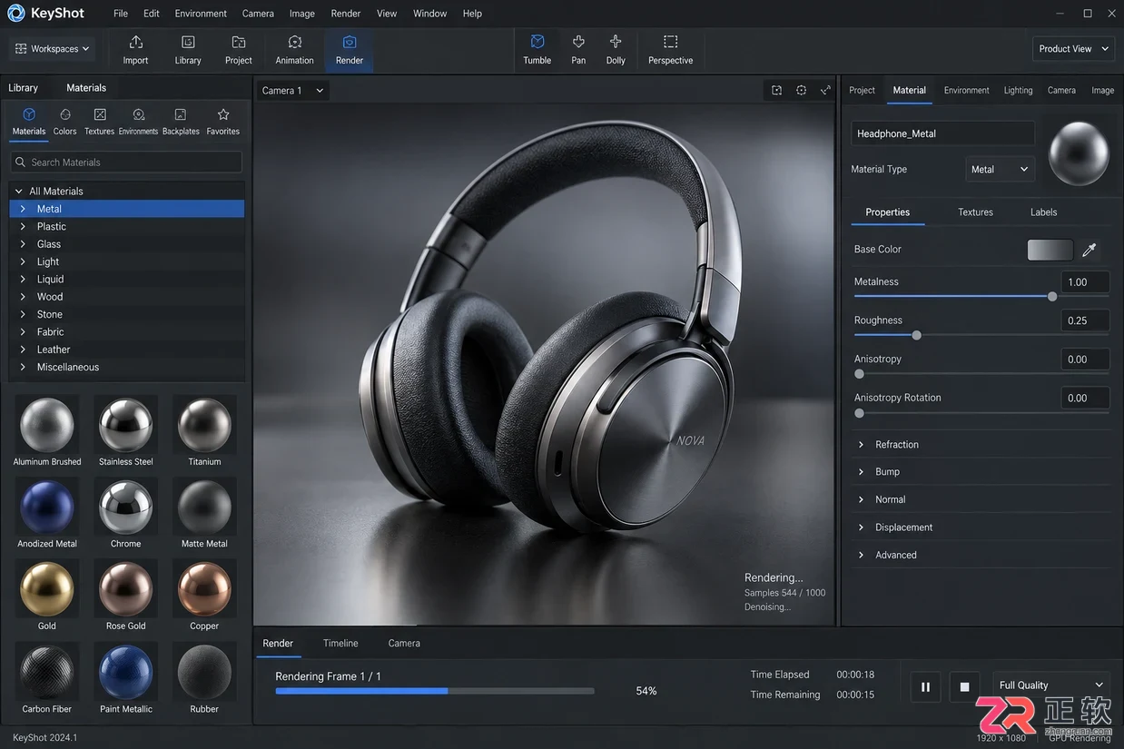Open the Environment menu

pos(201,14)
